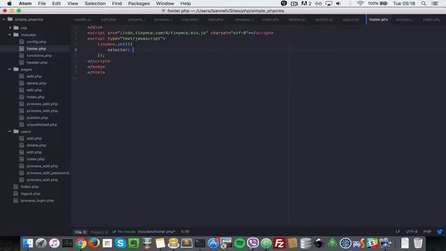The width and height of the screenshot is (446, 251).
Task: Open the Wi-Fi menu bar icon
Action: (x=360, y=3)
